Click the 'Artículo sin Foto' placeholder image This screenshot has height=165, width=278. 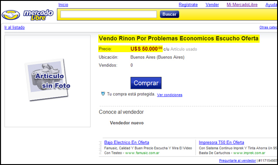(x=48, y=80)
